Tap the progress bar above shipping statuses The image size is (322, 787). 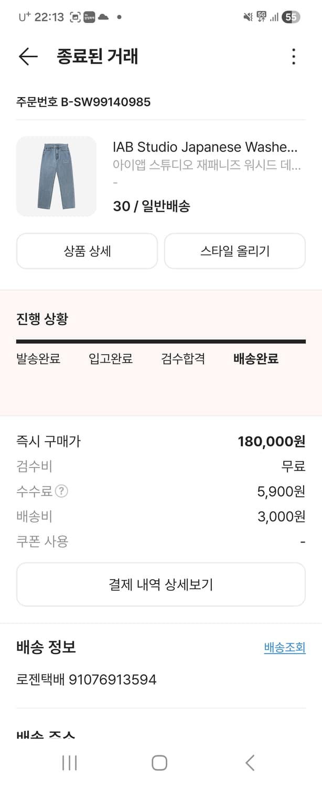[x=161, y=341]
